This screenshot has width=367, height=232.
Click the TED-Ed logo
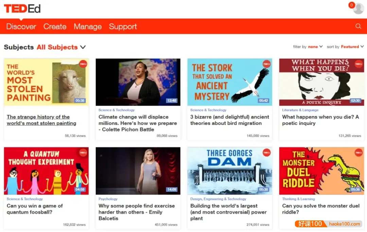tap(22, 8)
